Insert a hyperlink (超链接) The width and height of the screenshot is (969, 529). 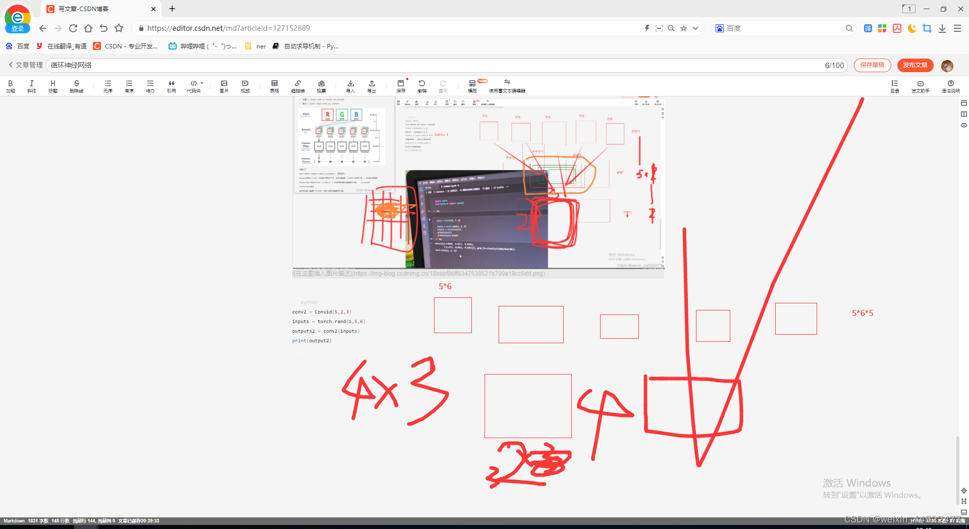pos(298,86)
